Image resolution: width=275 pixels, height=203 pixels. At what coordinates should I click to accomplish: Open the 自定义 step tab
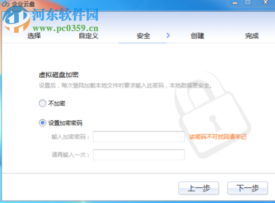pos(88,35)
